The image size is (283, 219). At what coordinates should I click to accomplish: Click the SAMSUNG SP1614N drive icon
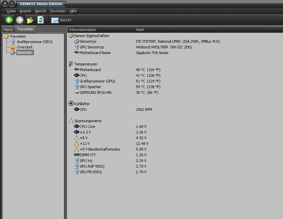tap(77, 92)
